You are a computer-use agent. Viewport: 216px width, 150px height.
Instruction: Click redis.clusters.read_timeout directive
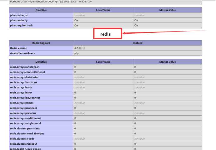click(x=27, y=133)
